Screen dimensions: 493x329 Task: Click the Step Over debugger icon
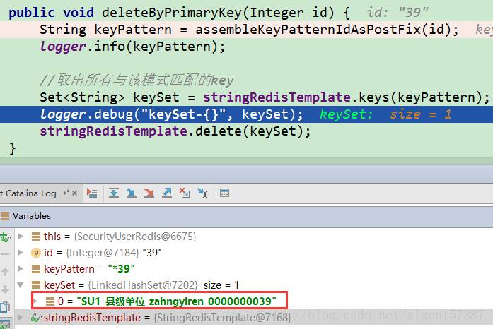click(113, 193)
